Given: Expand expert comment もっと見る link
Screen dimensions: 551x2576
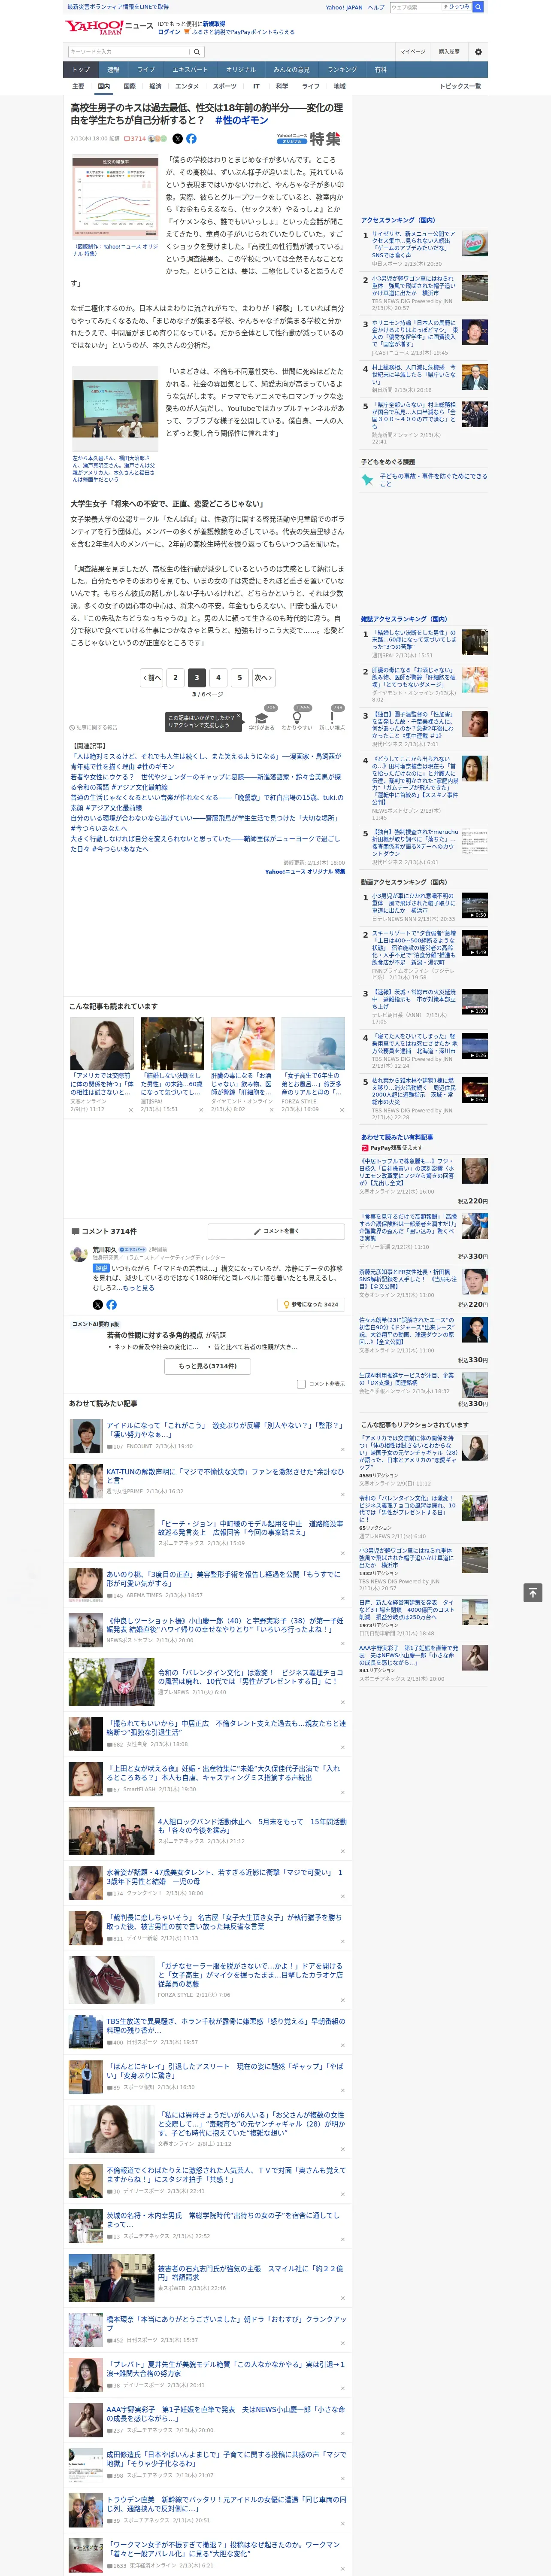Looking at the screenshot, I should tap(140, 1288).
